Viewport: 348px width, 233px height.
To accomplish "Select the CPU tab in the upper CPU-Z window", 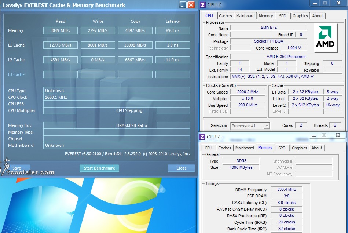I will (x=209, y=15).
